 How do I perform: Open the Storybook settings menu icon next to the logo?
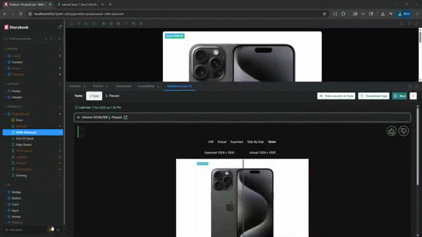pos(60,27)
